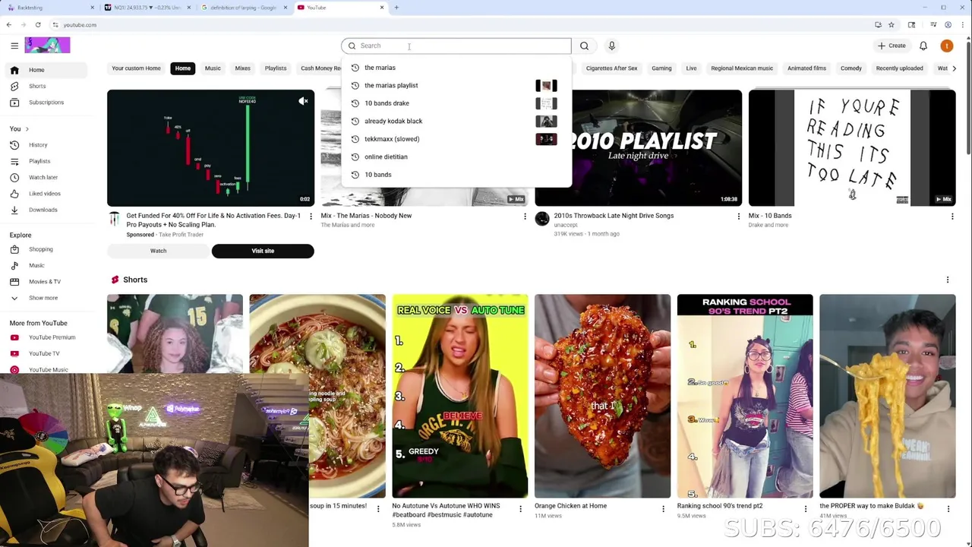Switch to the Google definition browser tab

244,8
